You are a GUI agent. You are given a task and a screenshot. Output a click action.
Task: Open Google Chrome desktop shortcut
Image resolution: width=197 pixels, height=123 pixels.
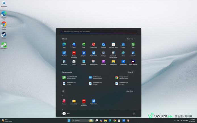pos(4,26)
